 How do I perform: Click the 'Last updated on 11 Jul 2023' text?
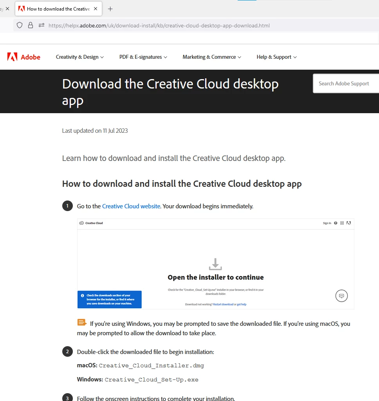[x=95, y=131]
